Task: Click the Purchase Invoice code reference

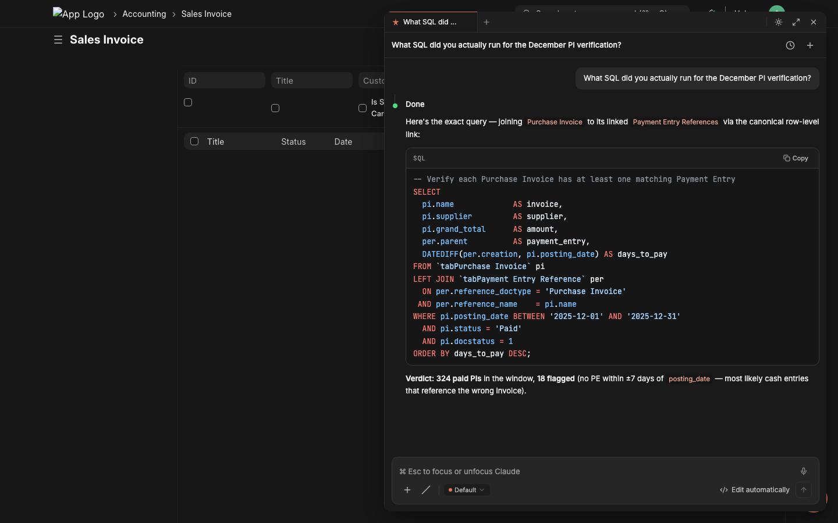Action: click(x=555, y=122)
